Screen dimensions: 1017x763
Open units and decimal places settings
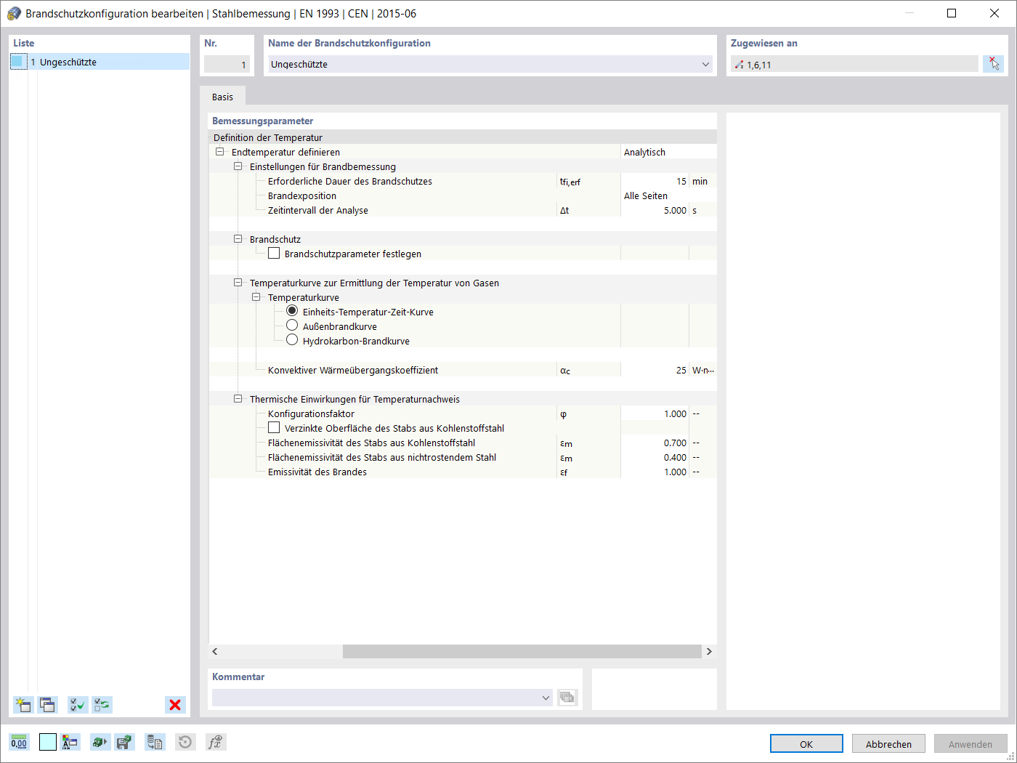pos(19,742)
